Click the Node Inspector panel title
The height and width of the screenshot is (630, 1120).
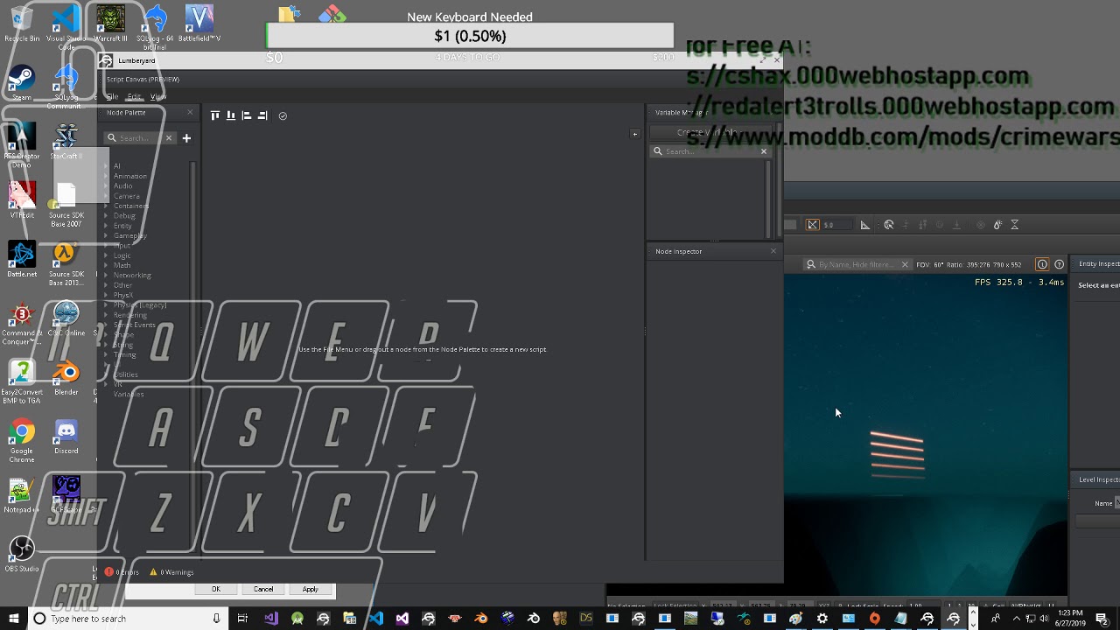point(679,252)
